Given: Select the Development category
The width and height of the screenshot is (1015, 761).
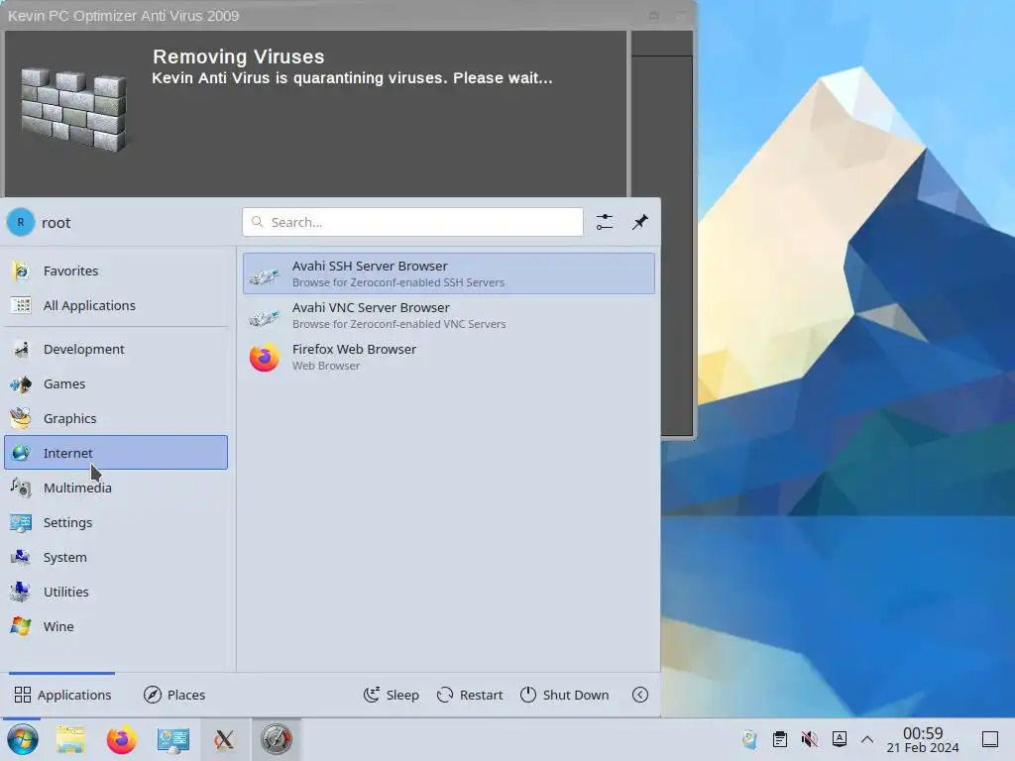Looking at the screenshot, I should (x=116, y=349).
